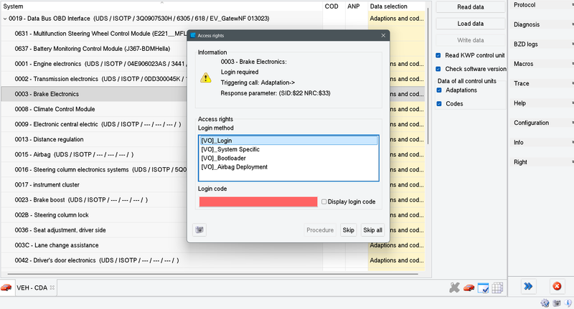Click the Load data button
The image size is (574, 309).
(x=470, y=24)
